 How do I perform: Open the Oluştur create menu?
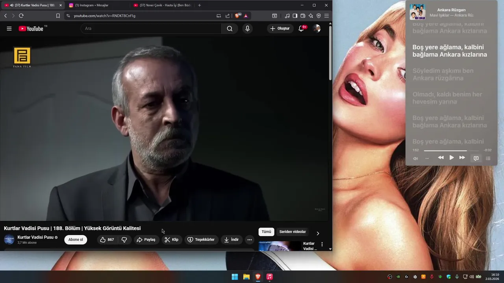[280, 28]
